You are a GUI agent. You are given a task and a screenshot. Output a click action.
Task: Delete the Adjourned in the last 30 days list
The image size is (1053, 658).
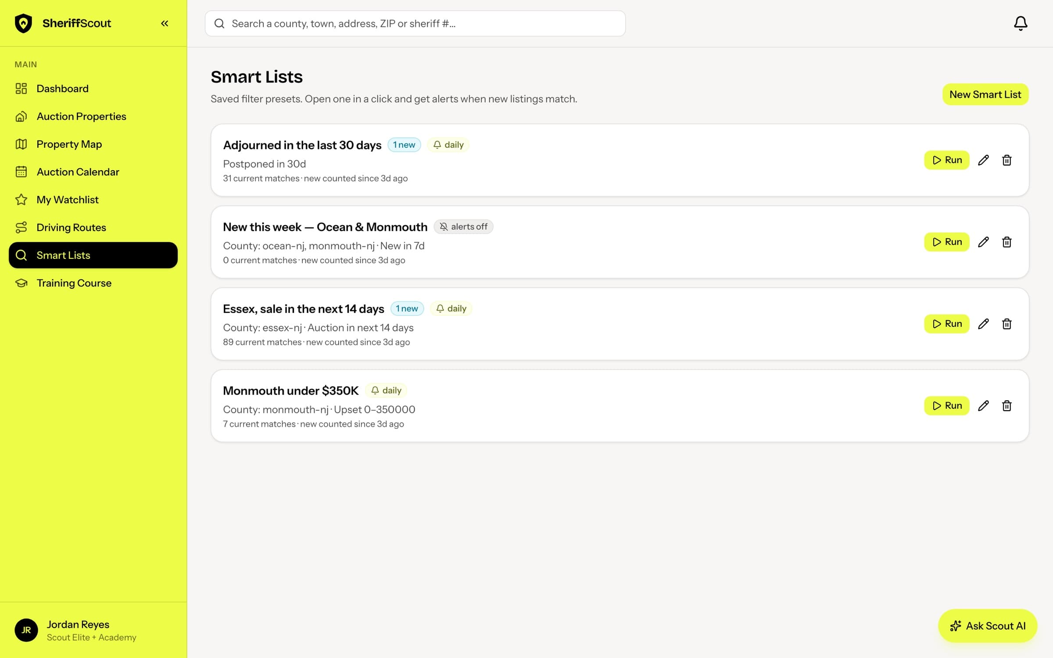[x=1007, y=160]
